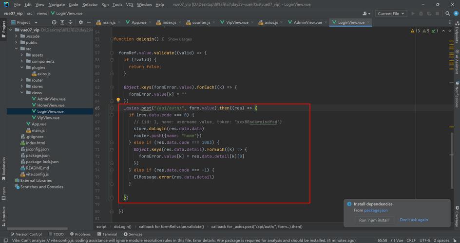Click the intention lightbulb in the gutter
Image resolution: width=460 pixels, height=243 pixels.
(x=118, y=101)
